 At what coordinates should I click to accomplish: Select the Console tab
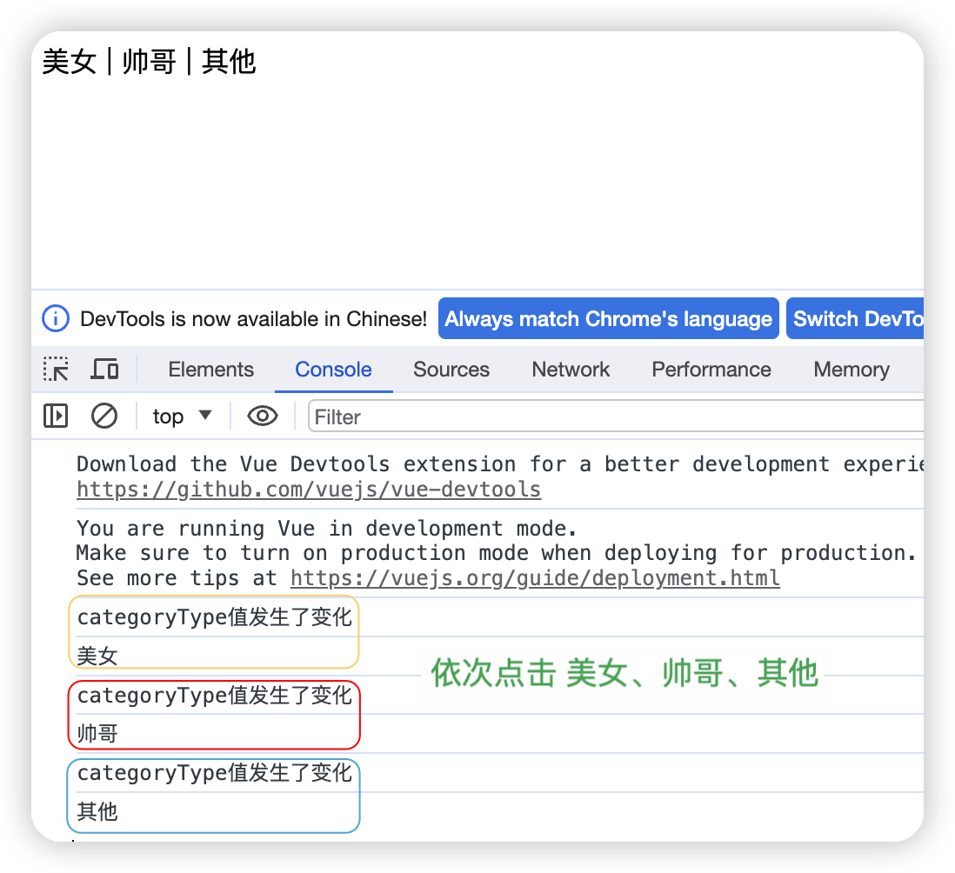coord(333,370)
